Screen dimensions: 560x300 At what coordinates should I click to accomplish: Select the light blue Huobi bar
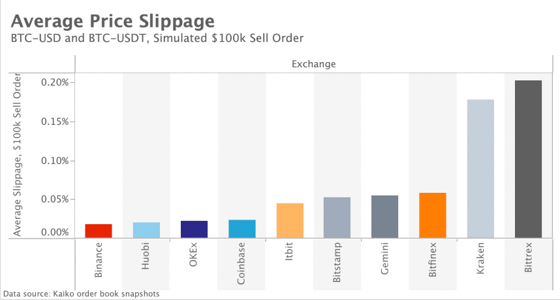click(x=146, y=230)
